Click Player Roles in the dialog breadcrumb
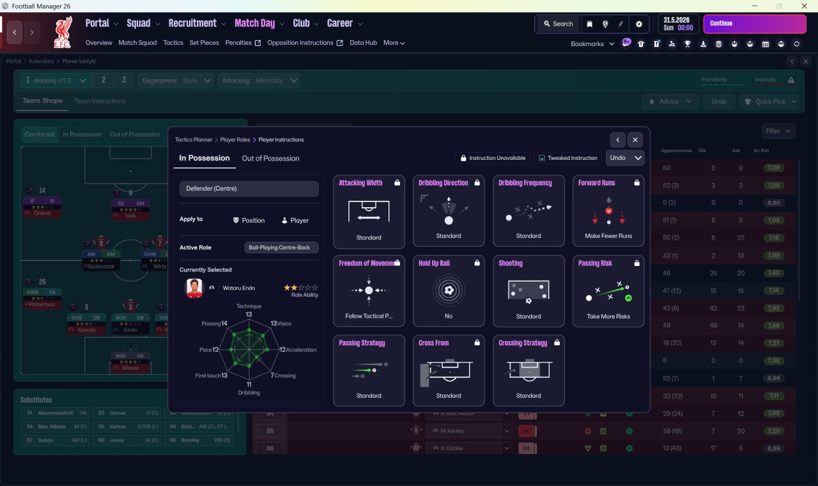 click(235, 139)
